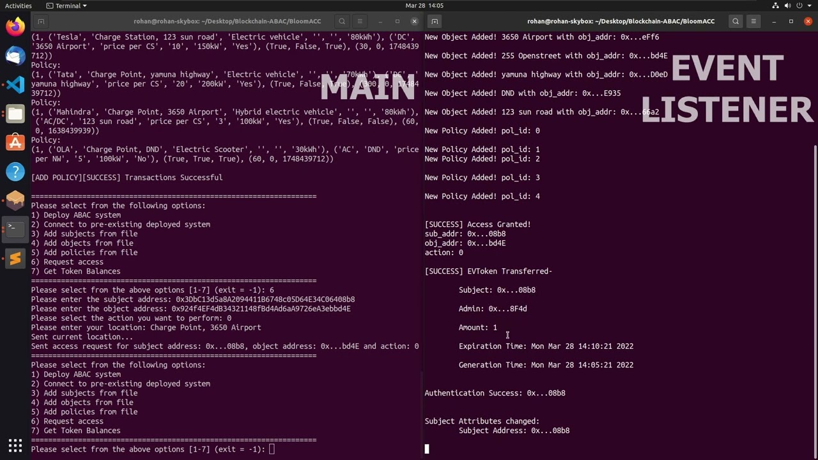Click 'Expiration Time: Mon Mar 28 14:10:21 2022'
Image resolution: width=818 pixels, height=460 pixels.
pos(546,346)
